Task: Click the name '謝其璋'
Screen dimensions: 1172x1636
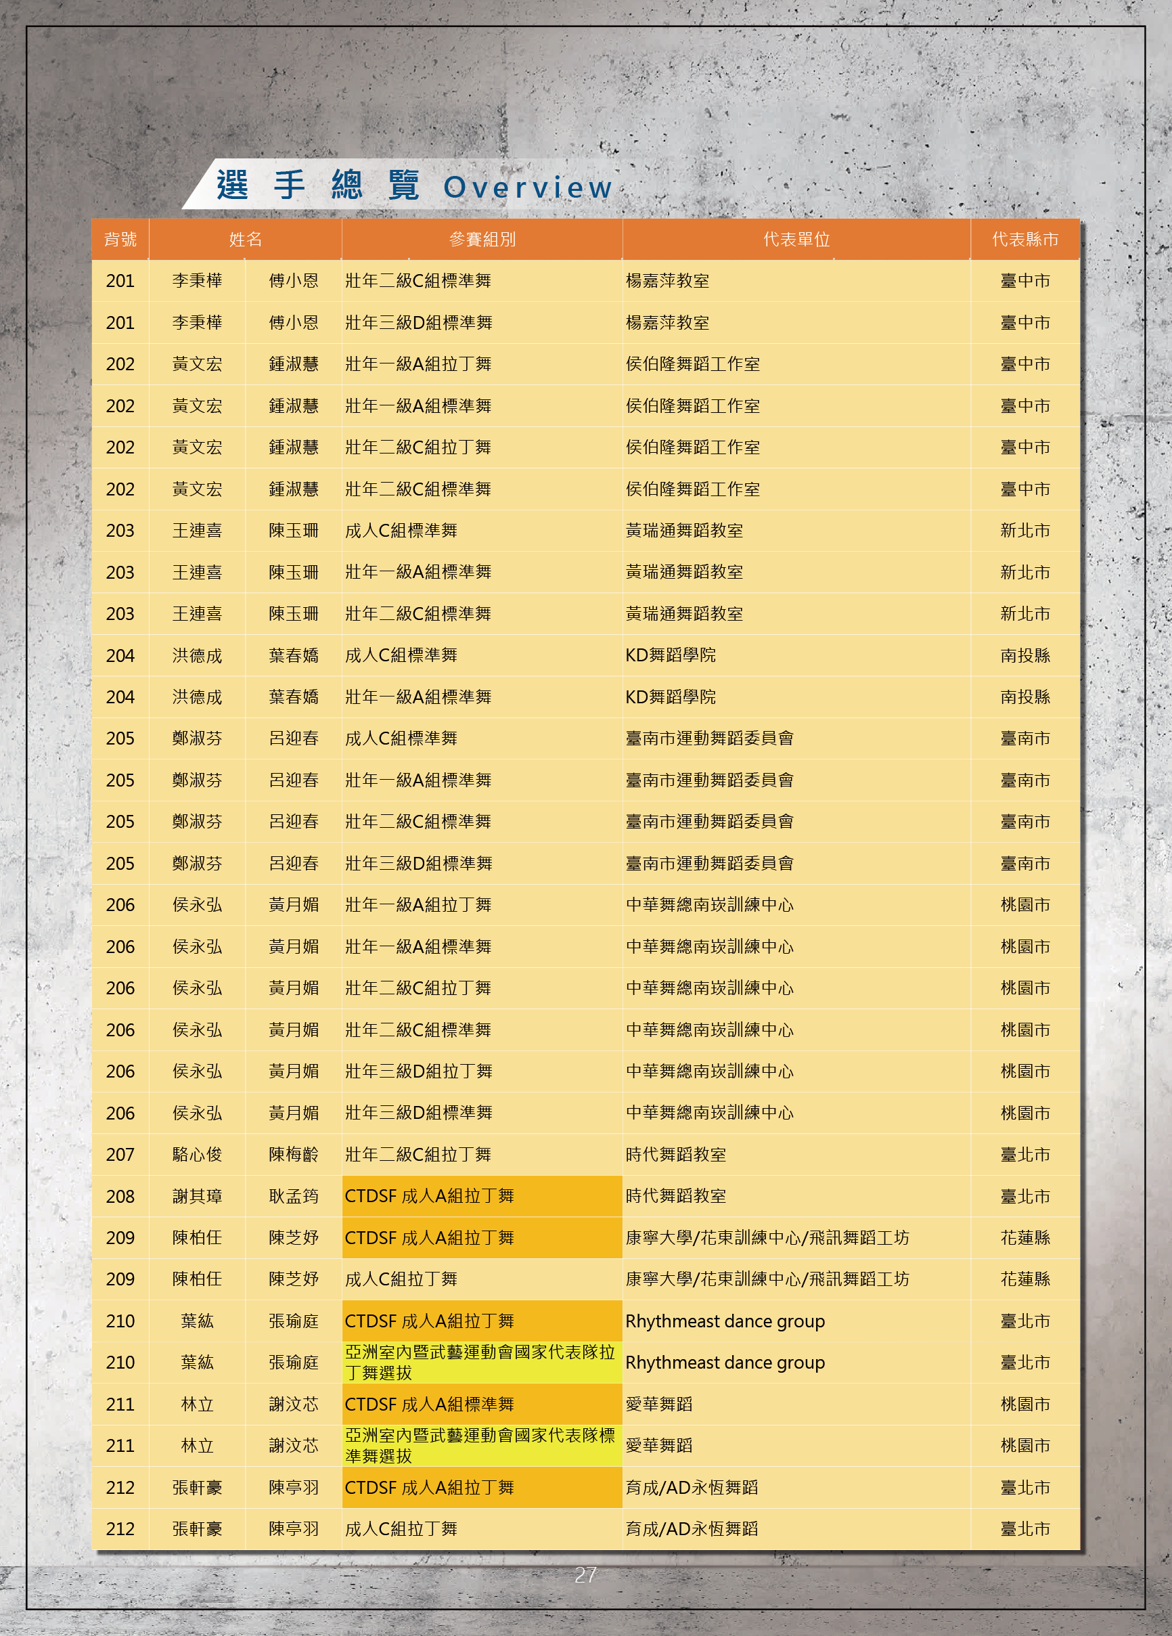Action: (197, 1197)
